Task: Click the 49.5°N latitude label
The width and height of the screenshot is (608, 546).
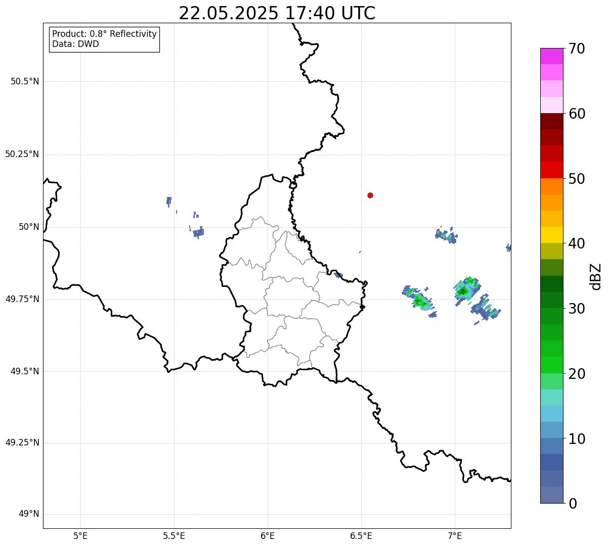Action: pos(25,371)
